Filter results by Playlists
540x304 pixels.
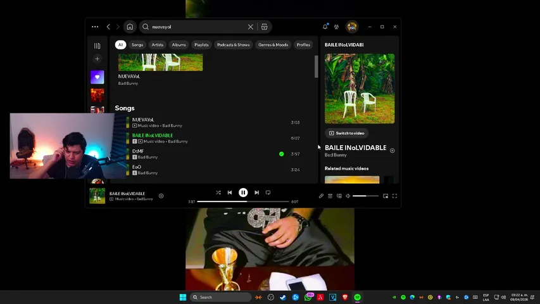201,45
